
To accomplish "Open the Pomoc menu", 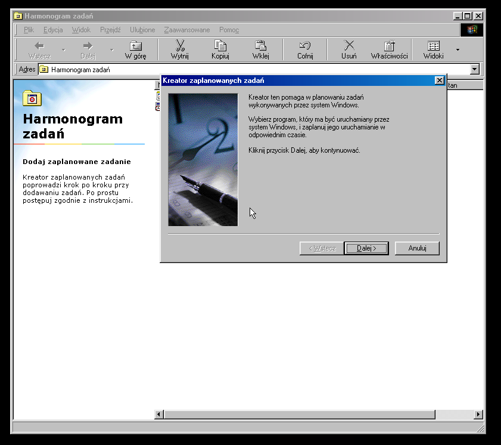I will coord(229,30).
